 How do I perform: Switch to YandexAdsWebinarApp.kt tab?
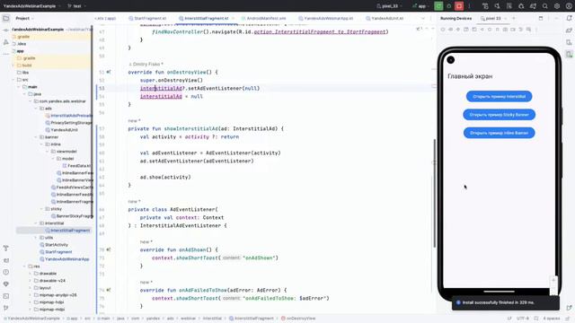[x=326, y=18]
